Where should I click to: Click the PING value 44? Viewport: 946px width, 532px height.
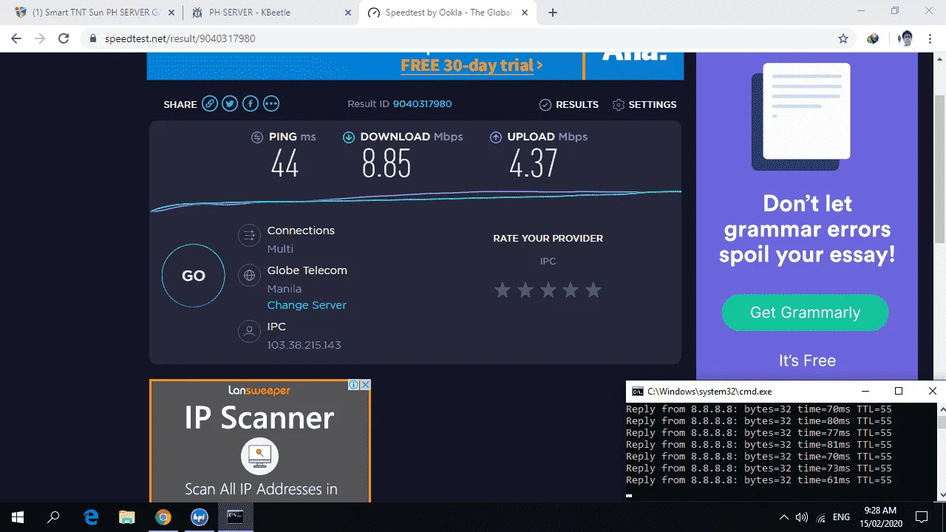pyautogui.click(x=285, y=163)
